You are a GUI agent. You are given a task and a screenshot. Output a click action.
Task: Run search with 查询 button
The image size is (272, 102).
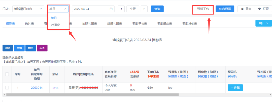(157, 9)
